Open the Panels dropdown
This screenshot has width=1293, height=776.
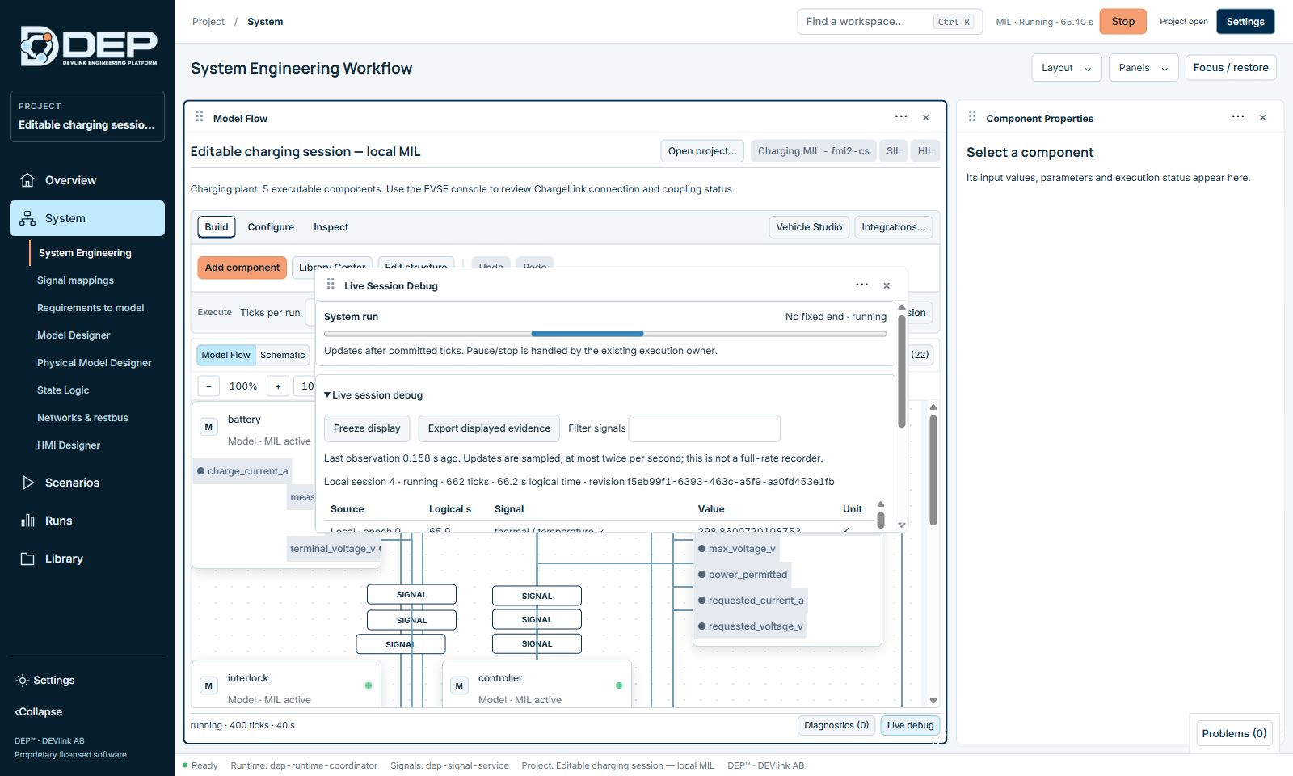[x=1143, y=68]
